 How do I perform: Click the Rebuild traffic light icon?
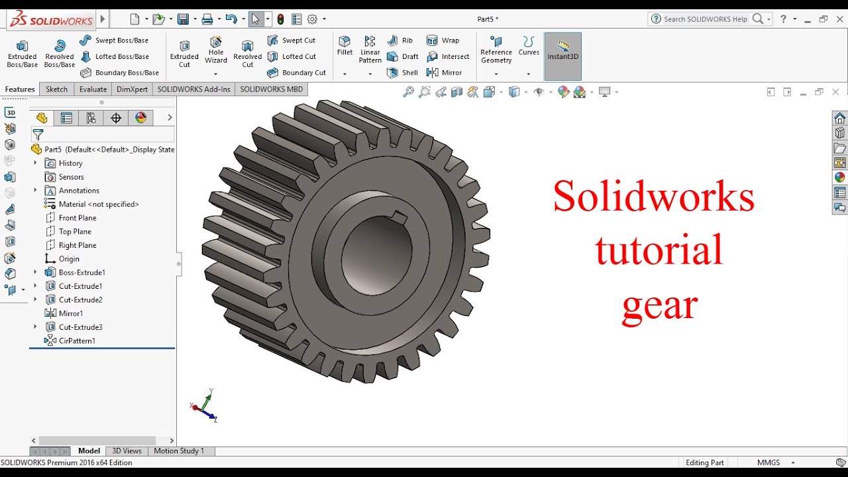tap(281, 19)
